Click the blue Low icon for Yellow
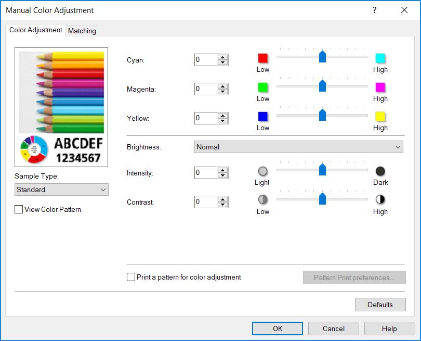The height and width of the screenshot is (341, 421). pyautogui.click(x=263, y=117)
